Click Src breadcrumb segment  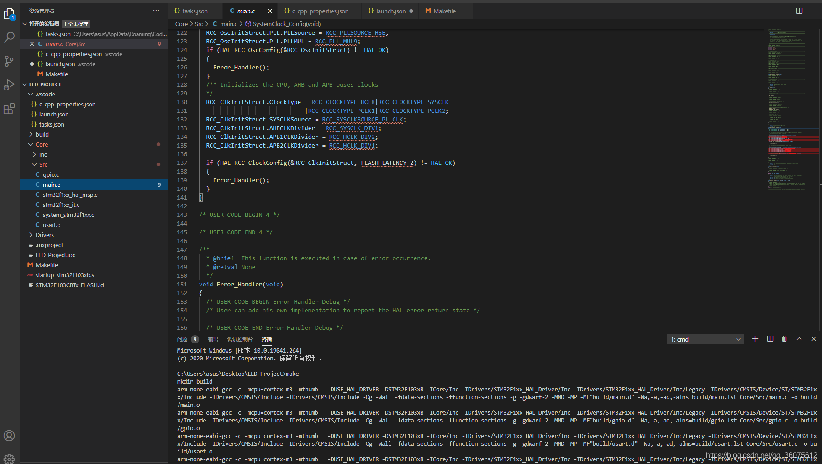199,24
